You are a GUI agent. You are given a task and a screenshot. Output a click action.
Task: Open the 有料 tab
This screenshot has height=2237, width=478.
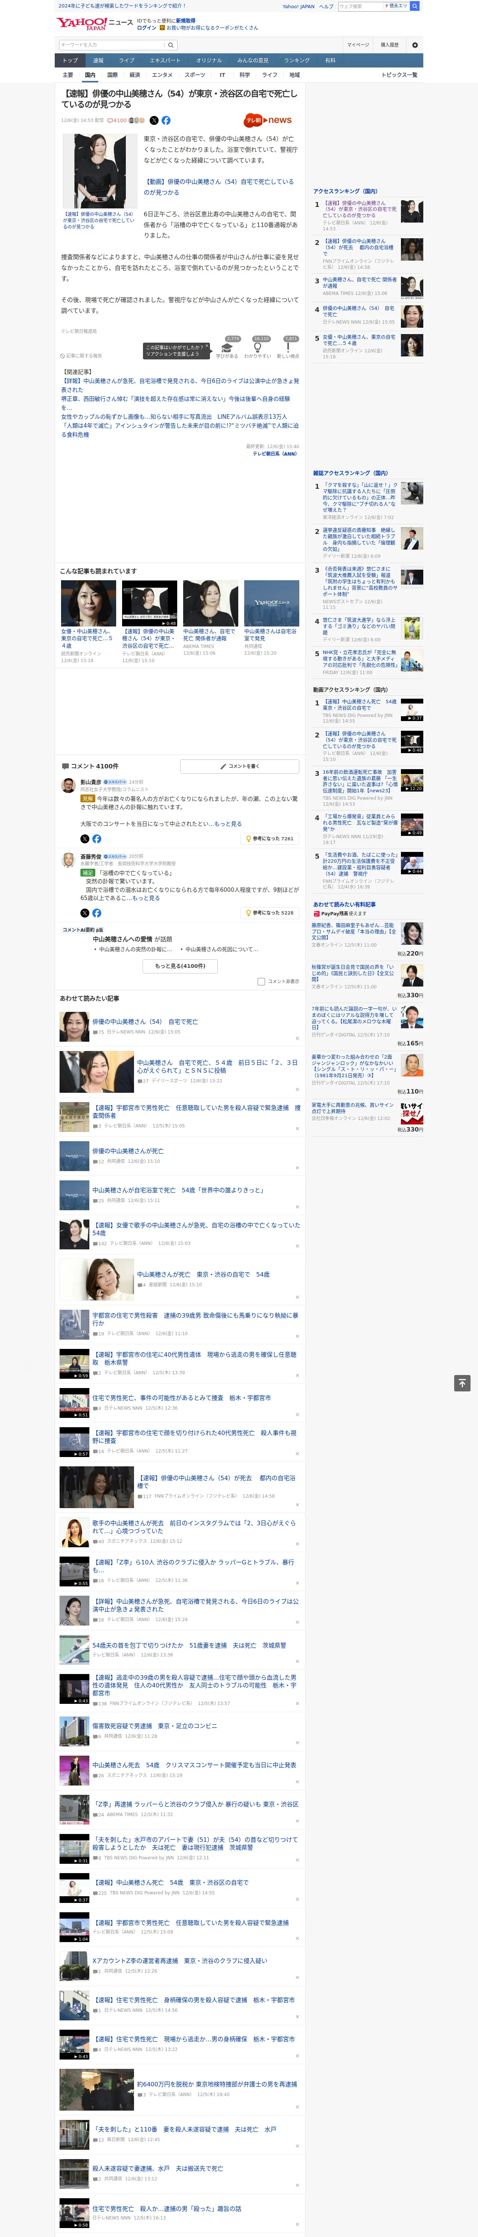(x=330, y=61)
